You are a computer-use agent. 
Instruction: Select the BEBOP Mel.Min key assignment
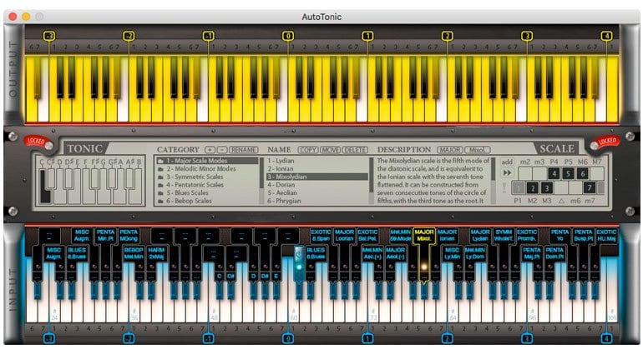[134, 253]
